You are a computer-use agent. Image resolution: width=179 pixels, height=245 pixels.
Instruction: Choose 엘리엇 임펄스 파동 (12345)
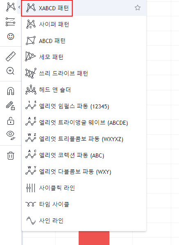pyautogui.click(x=84, y=106)
